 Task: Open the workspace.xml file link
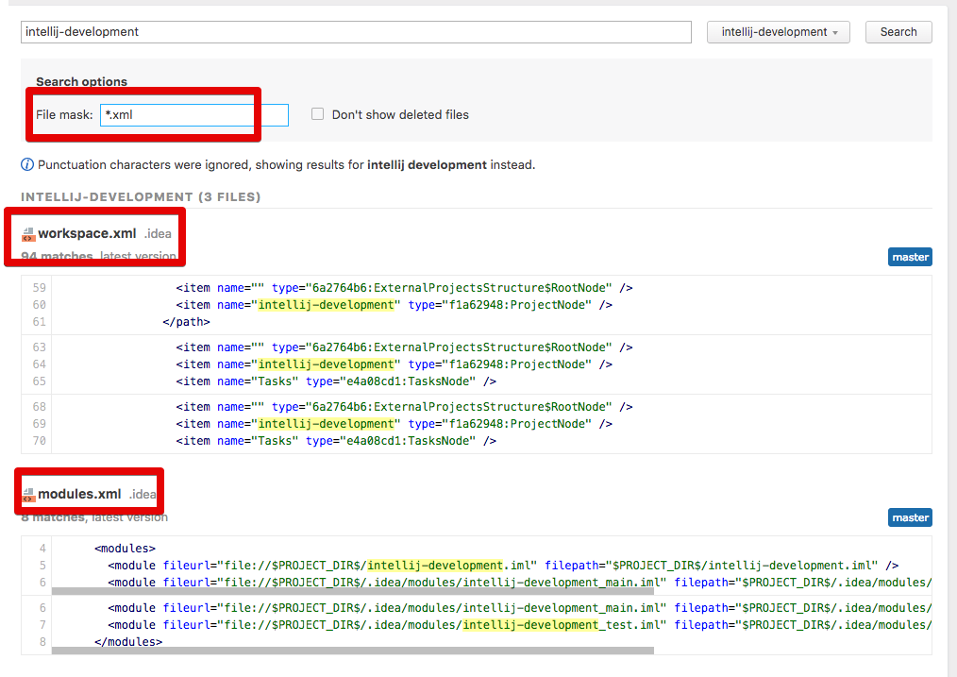coord(87,233)
